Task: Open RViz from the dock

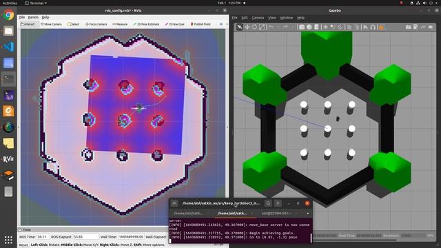Action: pos(8,159)
